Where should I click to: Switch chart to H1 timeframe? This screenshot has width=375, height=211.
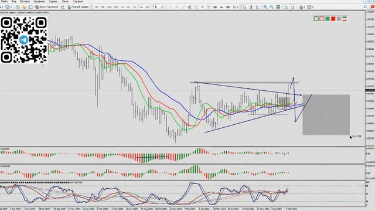coord(122,7)
